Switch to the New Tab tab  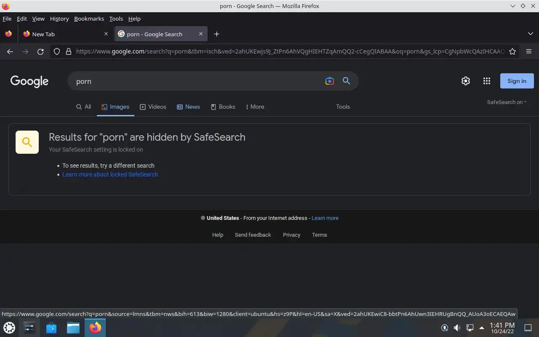[x=65, y=34]
